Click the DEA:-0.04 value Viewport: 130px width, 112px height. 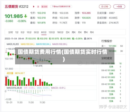click(43, 88)
